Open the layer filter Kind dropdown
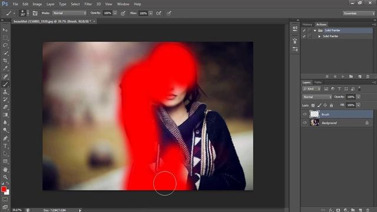 [312, 89]
